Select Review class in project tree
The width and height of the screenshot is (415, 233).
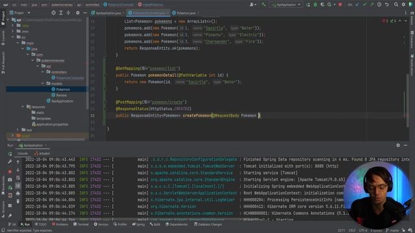point(59,95)
